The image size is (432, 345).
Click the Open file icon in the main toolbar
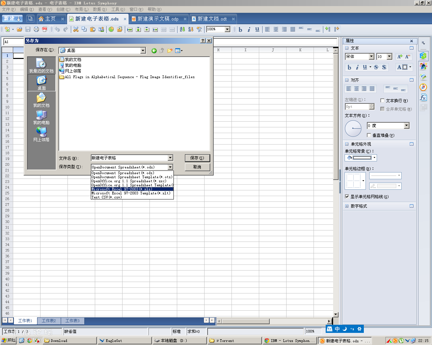coord(20,29)
